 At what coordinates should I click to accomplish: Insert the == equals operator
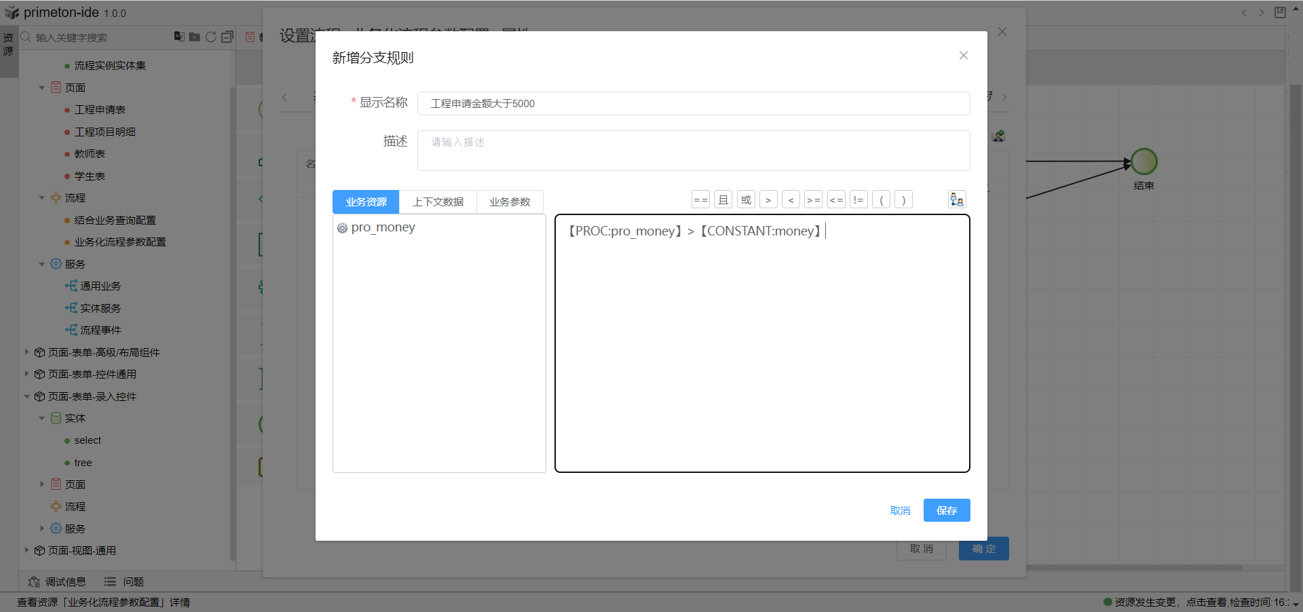point(700,199)
